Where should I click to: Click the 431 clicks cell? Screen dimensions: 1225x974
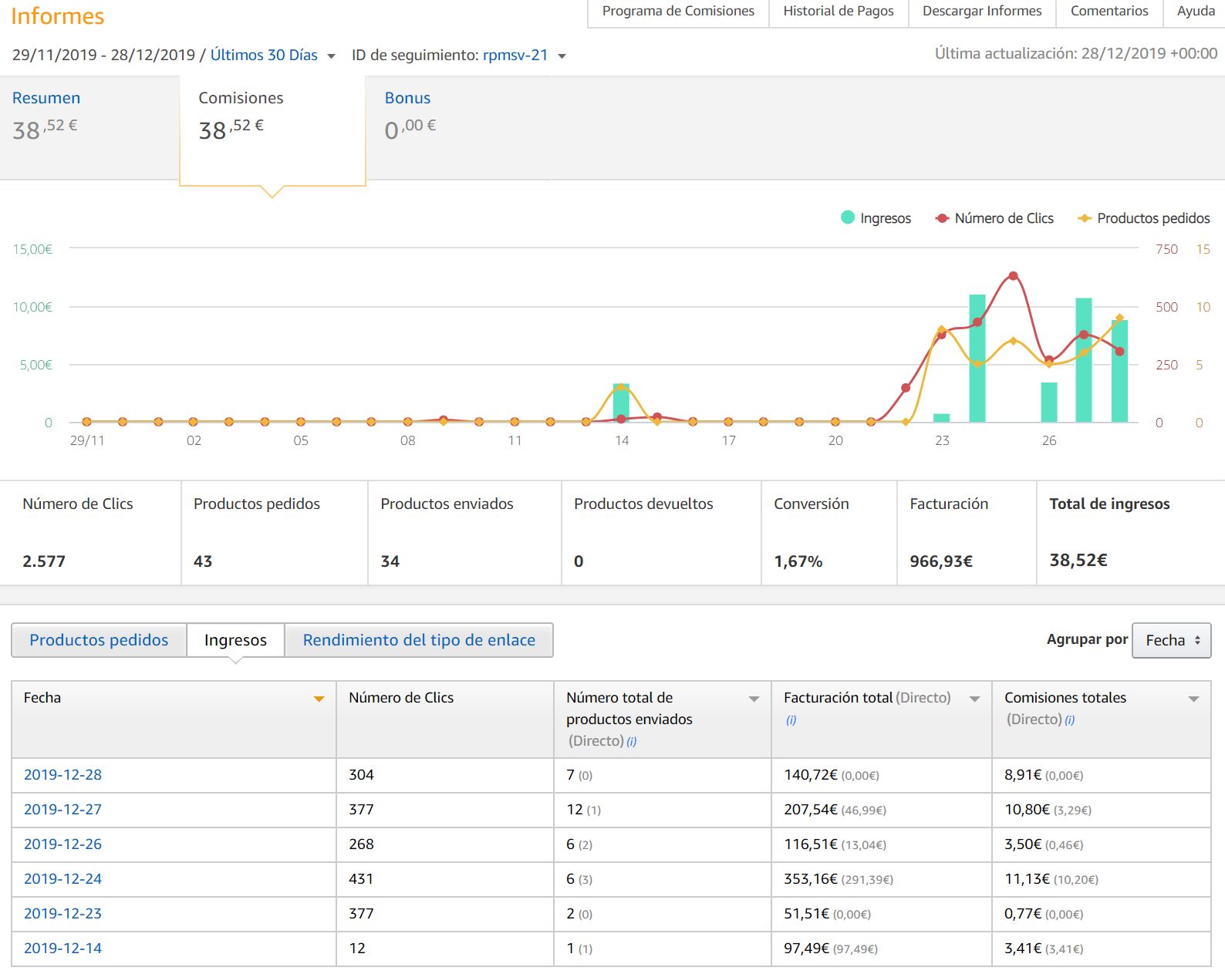pyautogui.click(x=445, y=879)
